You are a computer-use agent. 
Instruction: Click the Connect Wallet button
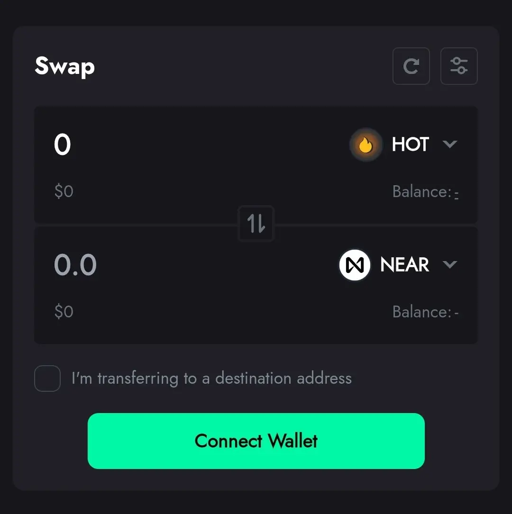(x=256, y=441)
